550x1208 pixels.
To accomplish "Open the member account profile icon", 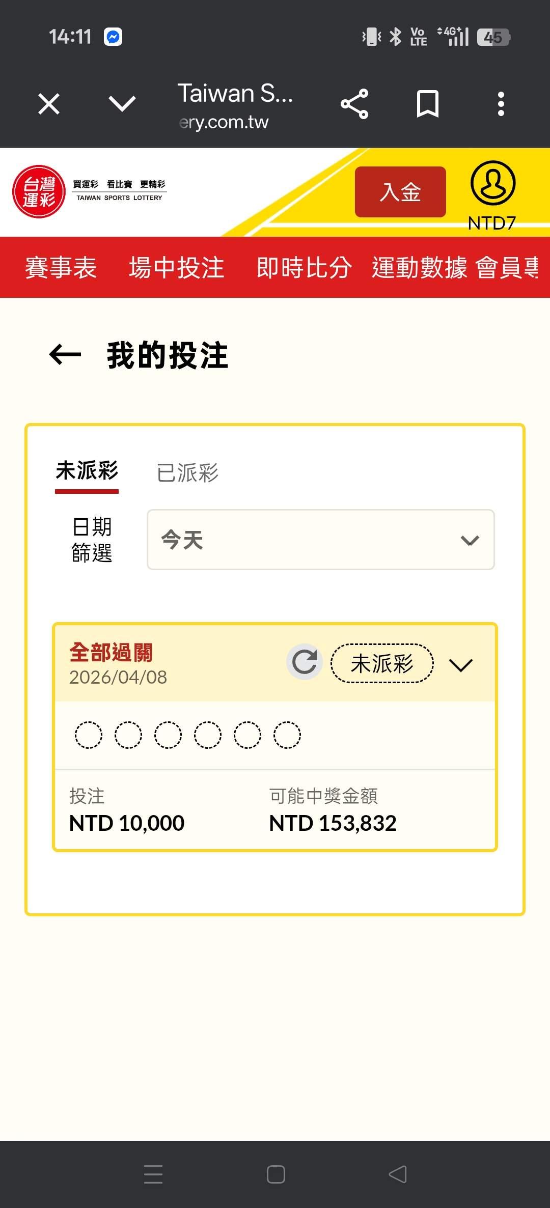I will pyautogui.click(x=492, y=183).
